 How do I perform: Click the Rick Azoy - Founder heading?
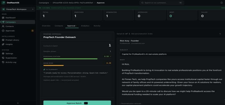point(129,41)
